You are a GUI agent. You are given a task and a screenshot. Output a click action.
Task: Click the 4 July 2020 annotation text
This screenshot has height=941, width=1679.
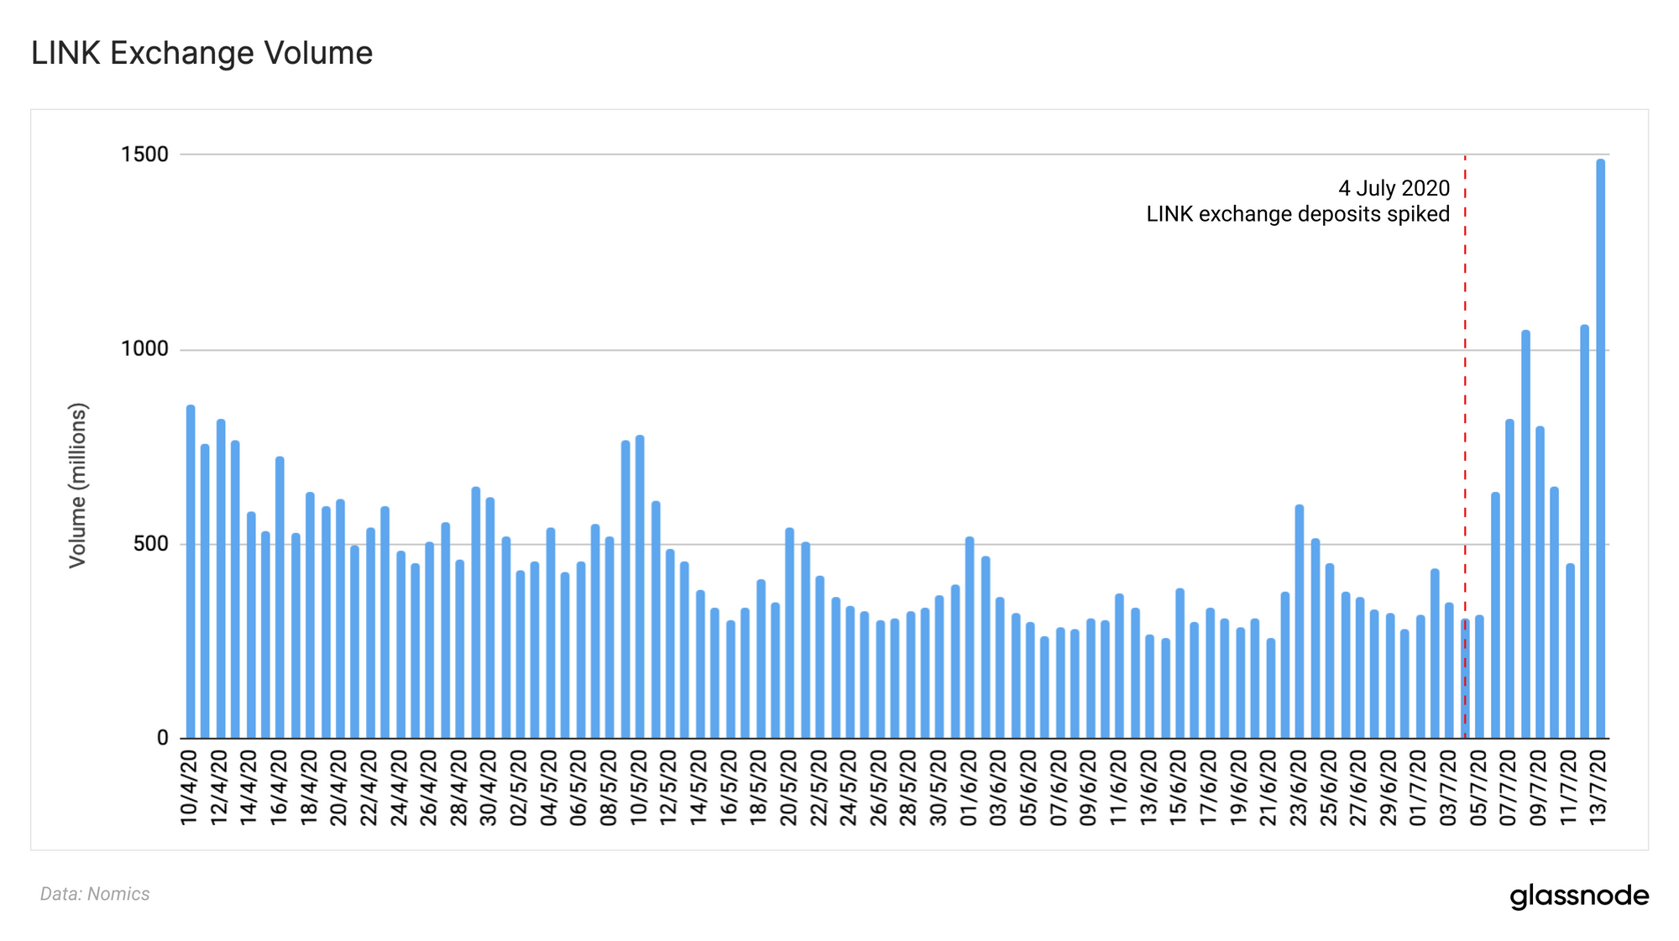[1394, 188]
